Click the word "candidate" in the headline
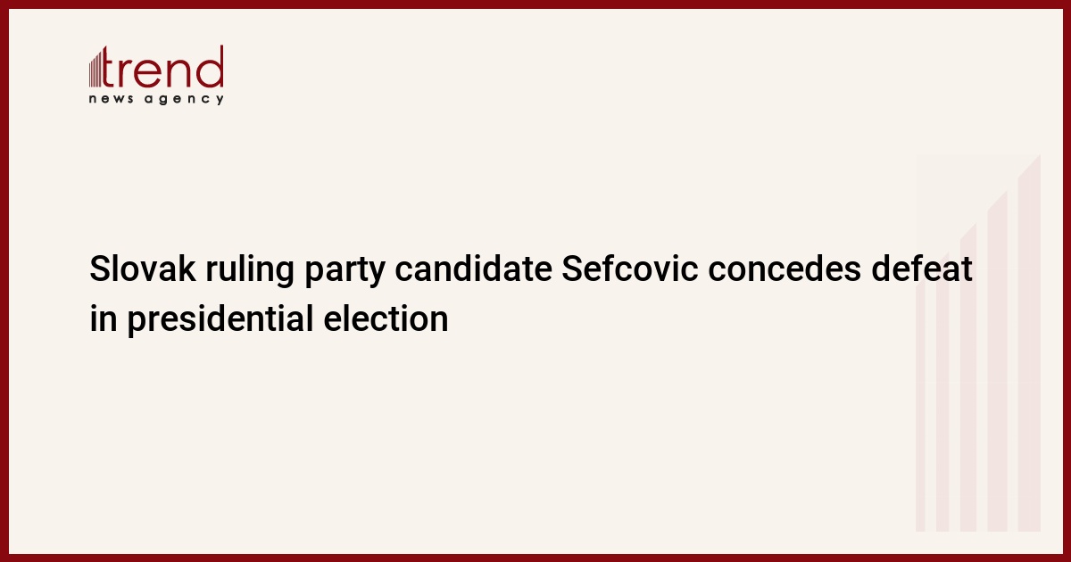Screen dimensions: 1071x562 tap(463, 269)
